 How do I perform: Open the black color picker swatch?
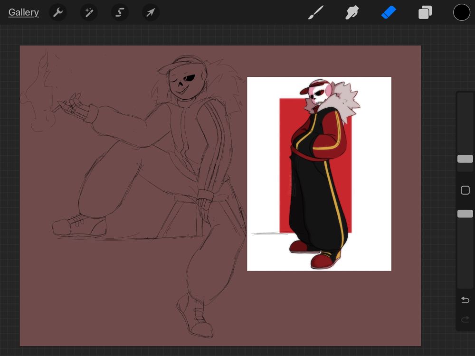(461, 12)
